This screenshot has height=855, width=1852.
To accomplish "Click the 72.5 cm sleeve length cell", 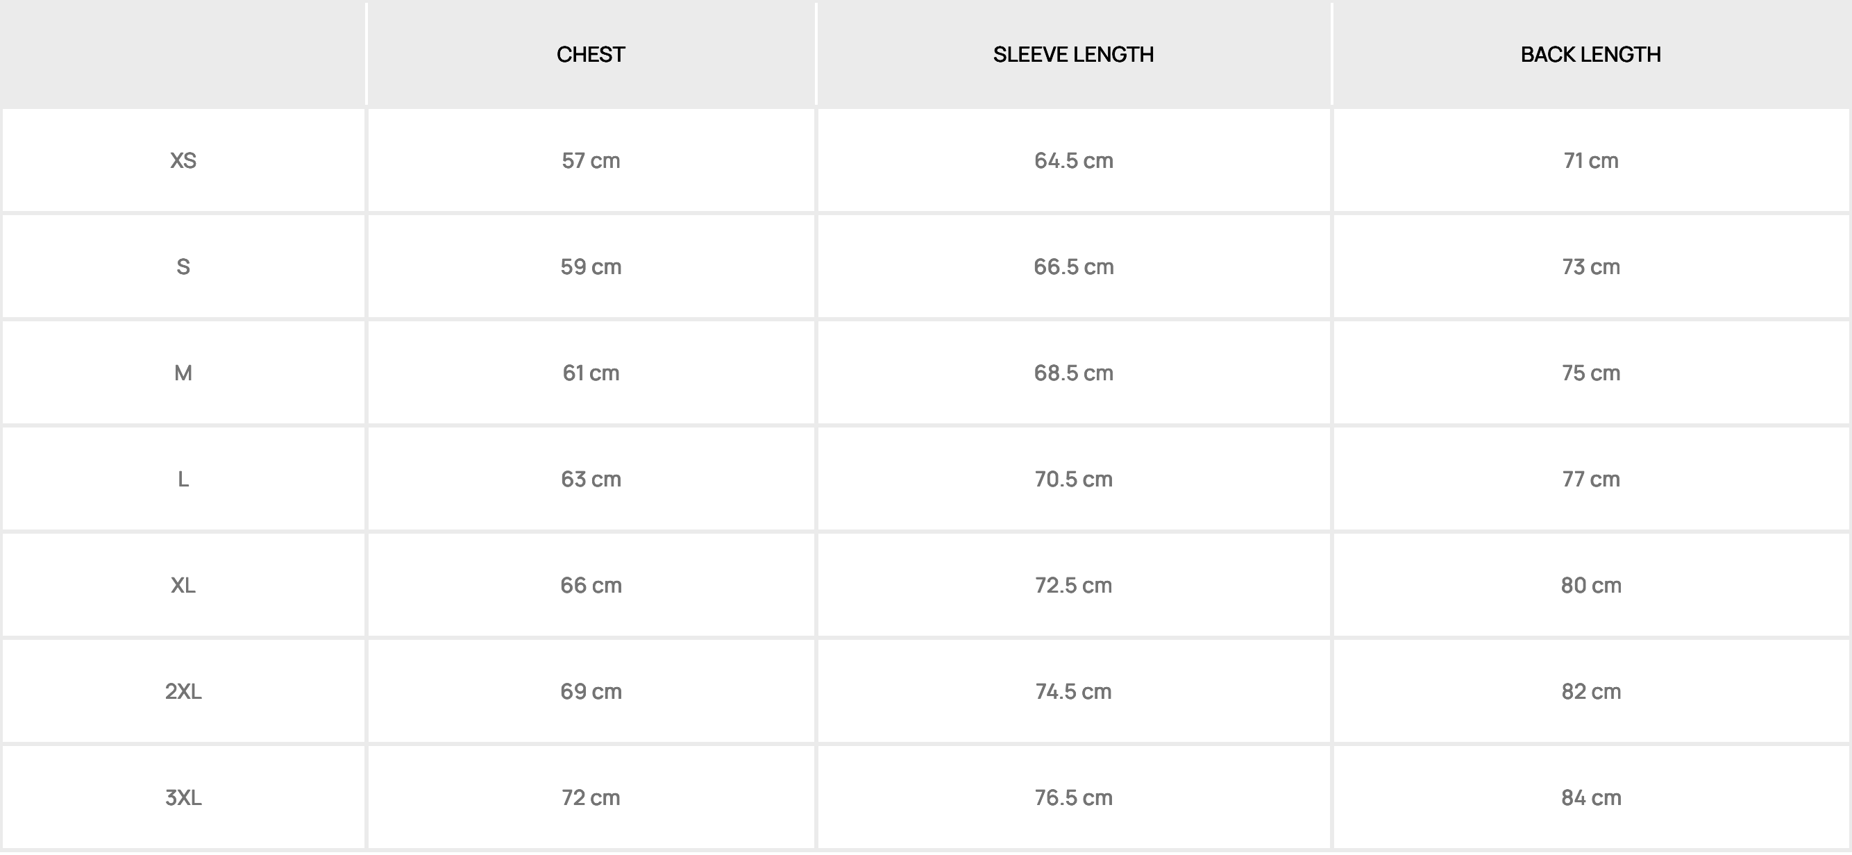I will point(1073,586).
